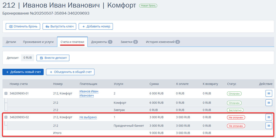Select payer via Не выбрано link

click(88, 117)
